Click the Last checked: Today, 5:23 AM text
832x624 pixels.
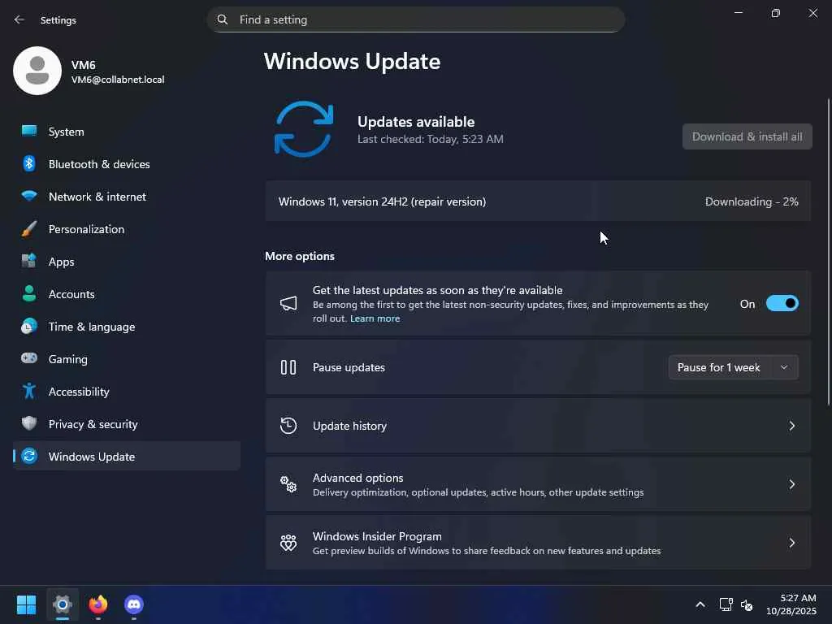431,139
